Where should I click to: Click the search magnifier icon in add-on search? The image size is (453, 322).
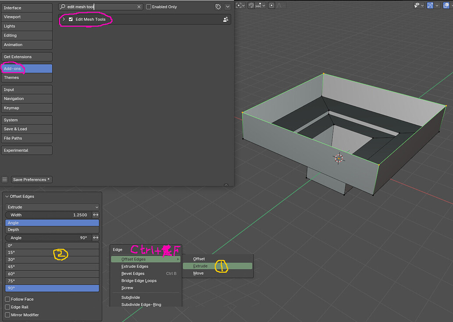click(x=63, y=7)
